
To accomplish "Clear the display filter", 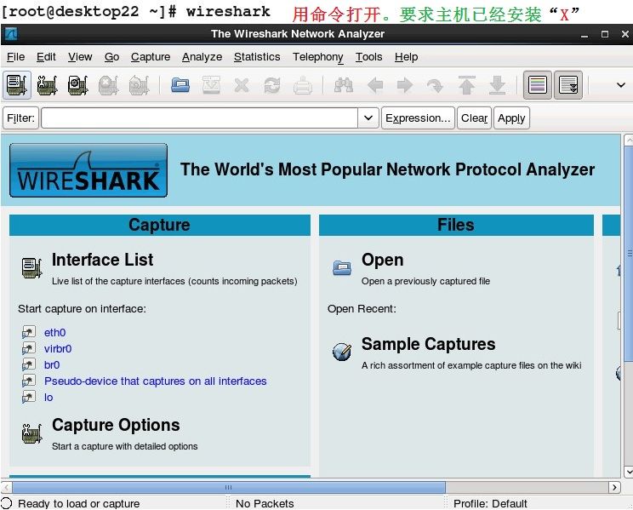I will click(x=474, y=118).
